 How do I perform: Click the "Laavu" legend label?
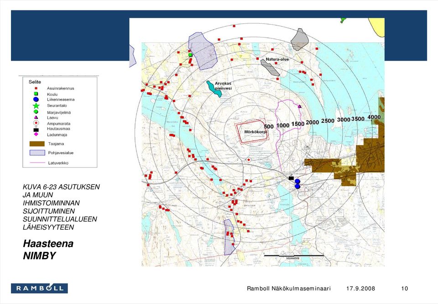click(x=52, y=118)
